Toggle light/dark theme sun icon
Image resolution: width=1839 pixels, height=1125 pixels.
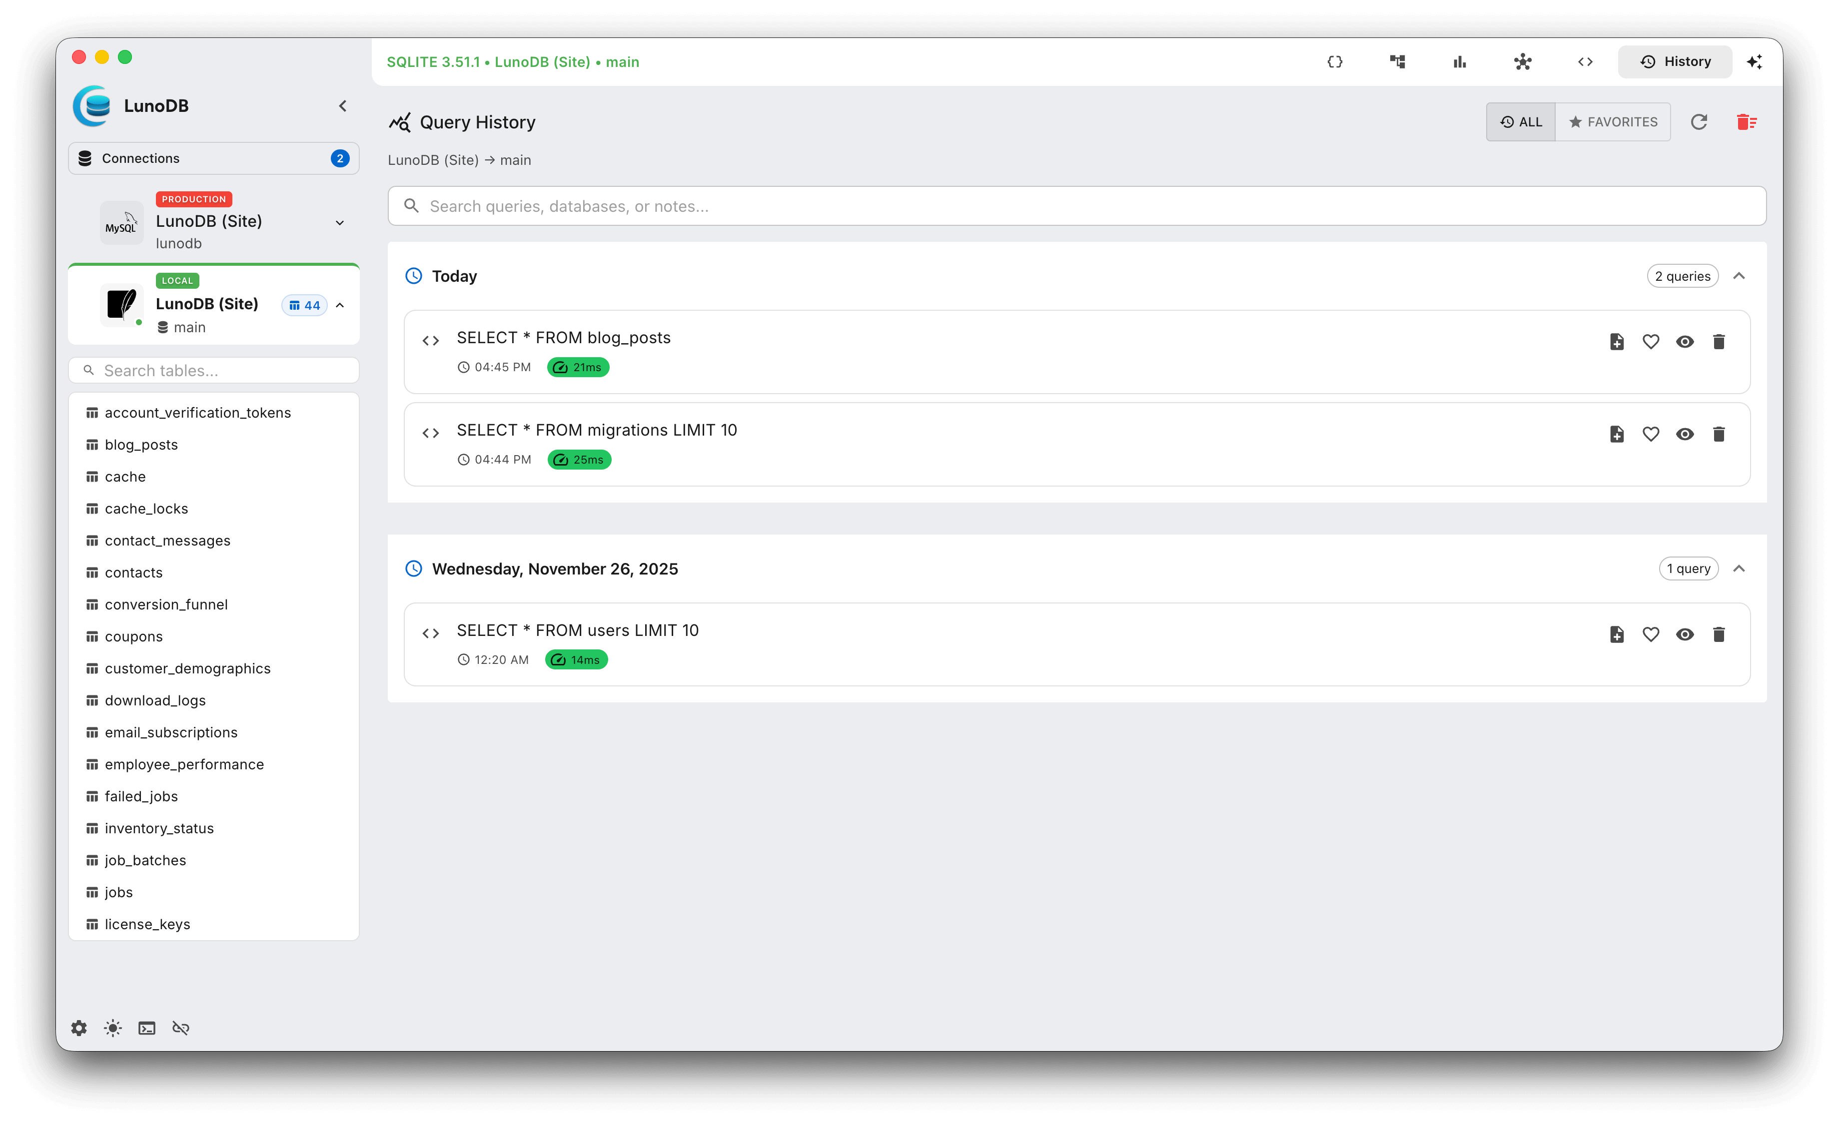click(113, 1028)
